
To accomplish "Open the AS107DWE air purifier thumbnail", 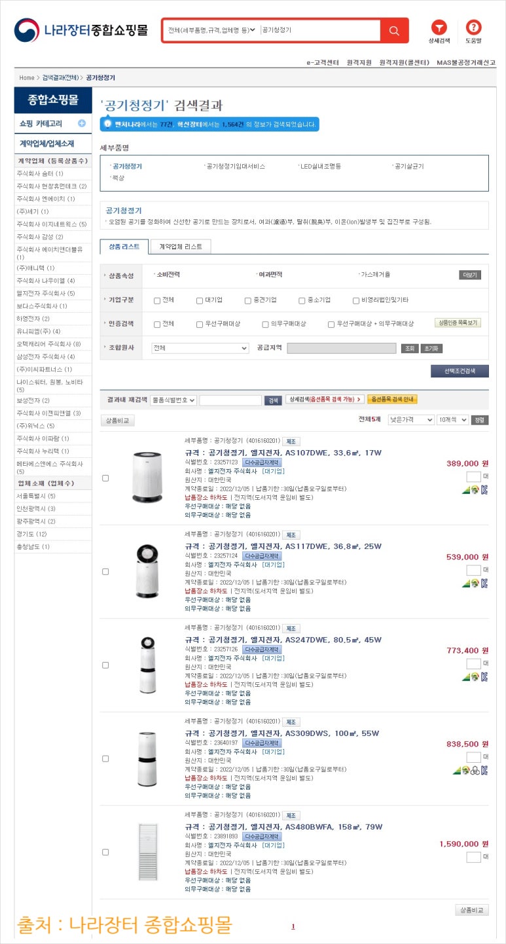I will pyautogui.click(x=147, y=478).
